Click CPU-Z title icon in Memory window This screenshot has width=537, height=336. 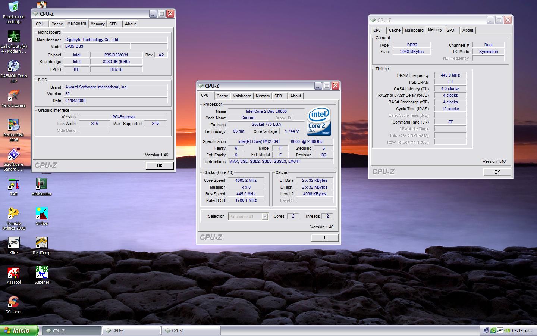373,20
